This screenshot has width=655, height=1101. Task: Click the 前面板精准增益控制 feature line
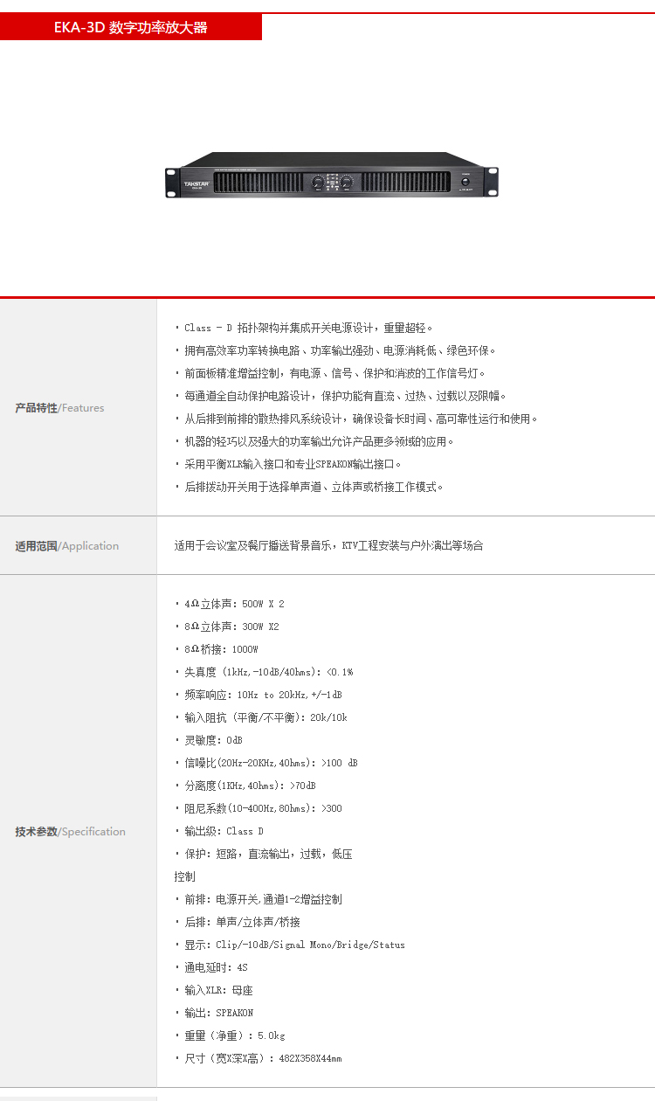pyautogui.click(x=330, y=373)
